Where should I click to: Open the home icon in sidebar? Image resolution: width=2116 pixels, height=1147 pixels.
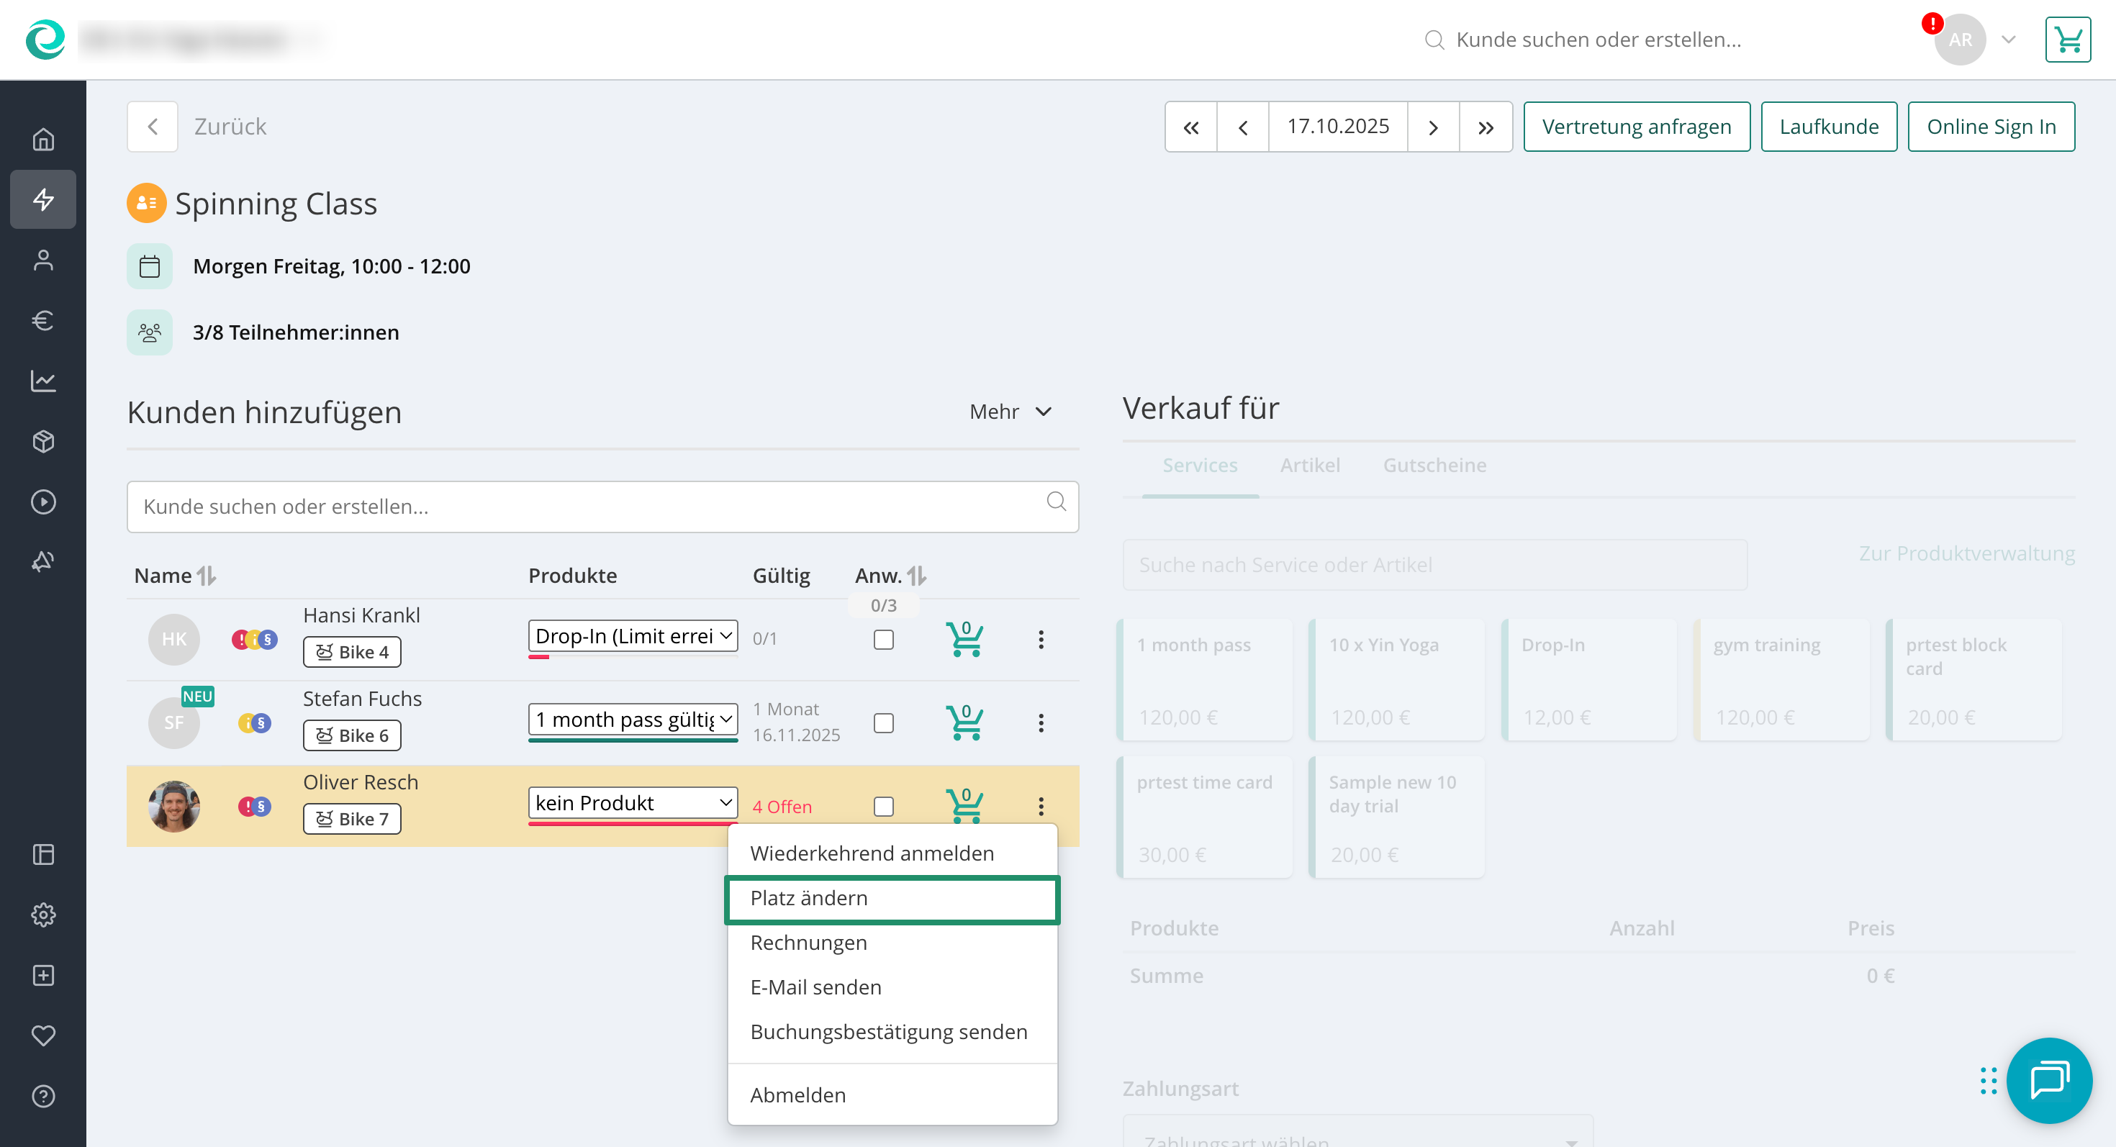click(x=42, y=140)
